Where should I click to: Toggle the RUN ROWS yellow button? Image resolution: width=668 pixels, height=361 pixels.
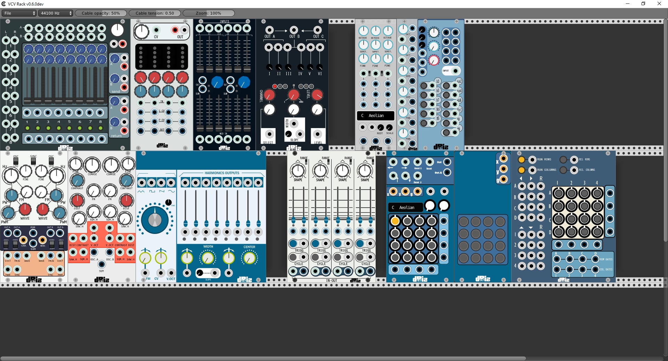tap(521, 160)
